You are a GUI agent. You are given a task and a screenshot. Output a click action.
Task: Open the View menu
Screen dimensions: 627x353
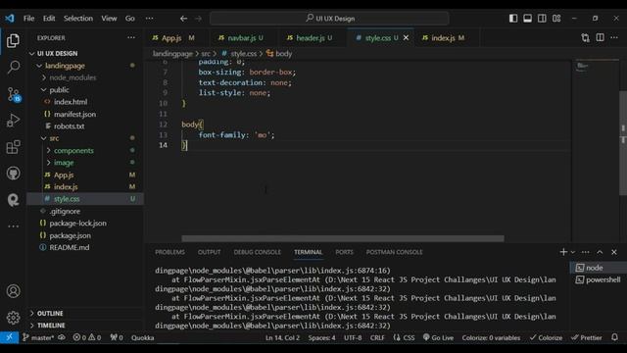(x=109, y=19)
